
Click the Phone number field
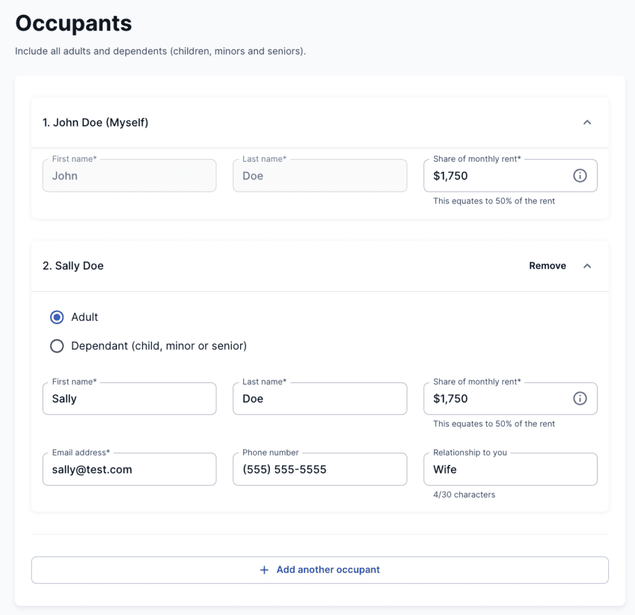pos(319,469)
